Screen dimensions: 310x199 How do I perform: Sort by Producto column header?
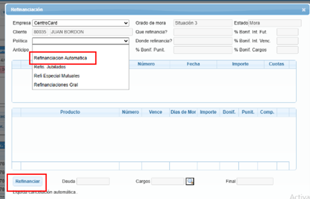coord(70,112)
